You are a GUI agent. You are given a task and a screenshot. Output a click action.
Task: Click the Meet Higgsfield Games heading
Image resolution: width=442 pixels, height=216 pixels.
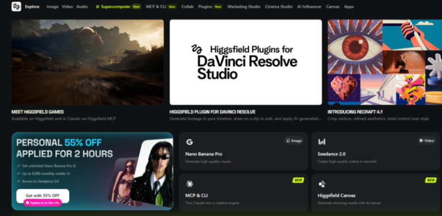click(x=37, y=112)
